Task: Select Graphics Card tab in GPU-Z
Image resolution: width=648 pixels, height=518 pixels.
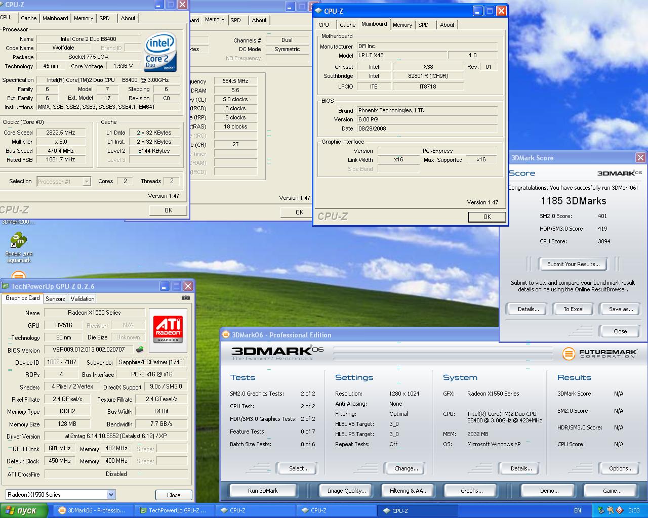Action: 22,298
